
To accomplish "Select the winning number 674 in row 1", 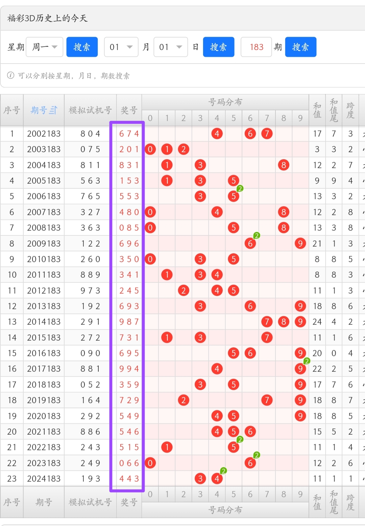I will (x=129, y=134).
